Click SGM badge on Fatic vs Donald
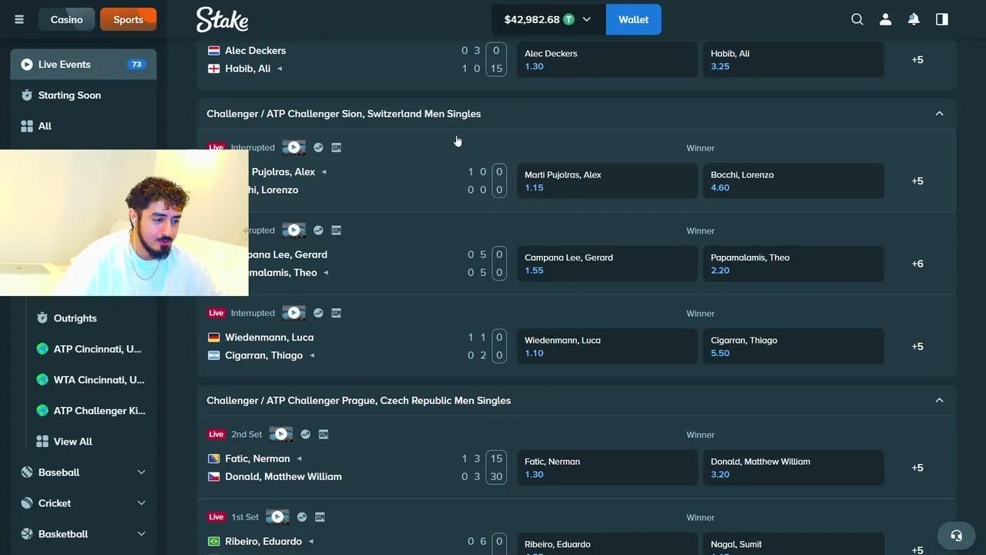The width and height of the screenshot is (986, 555). point(324,434)
